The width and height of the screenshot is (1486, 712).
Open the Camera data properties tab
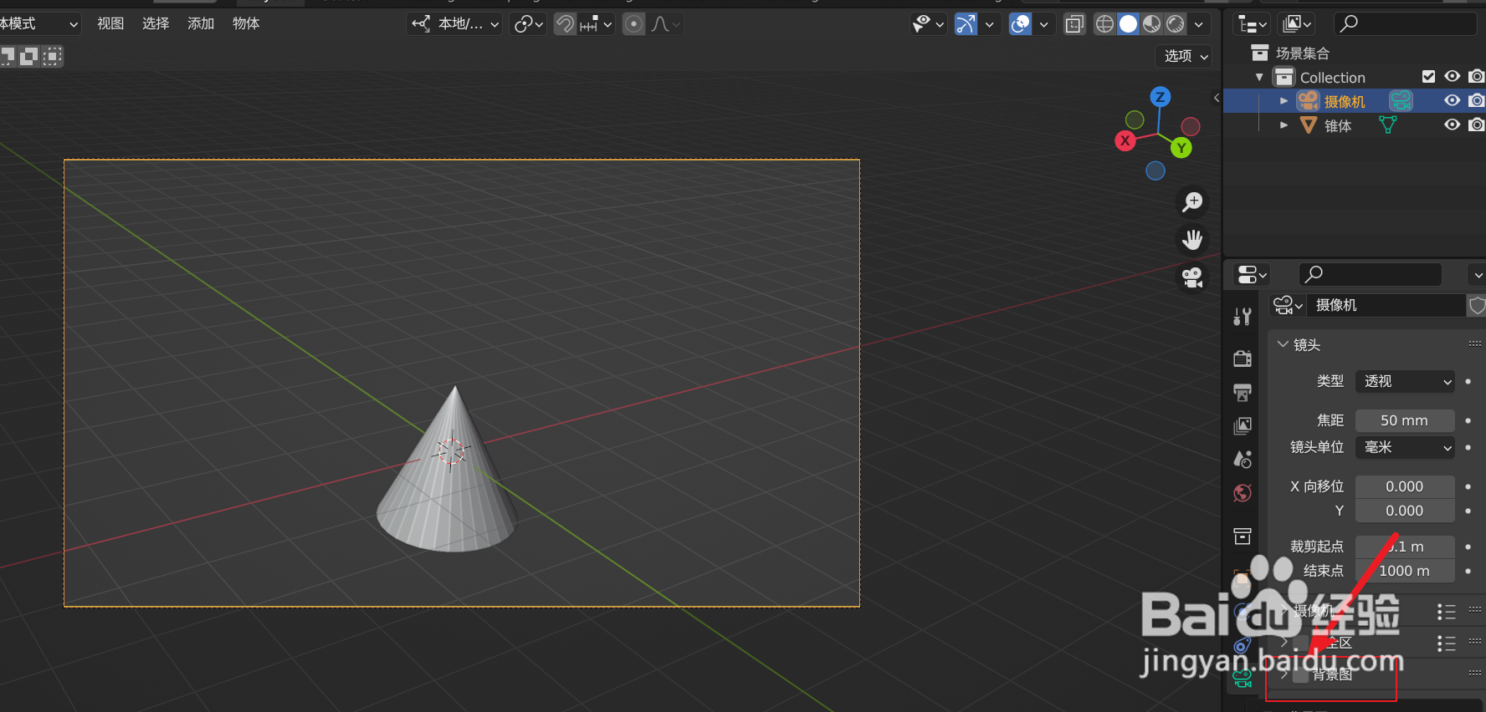[x=1243, y=678]
